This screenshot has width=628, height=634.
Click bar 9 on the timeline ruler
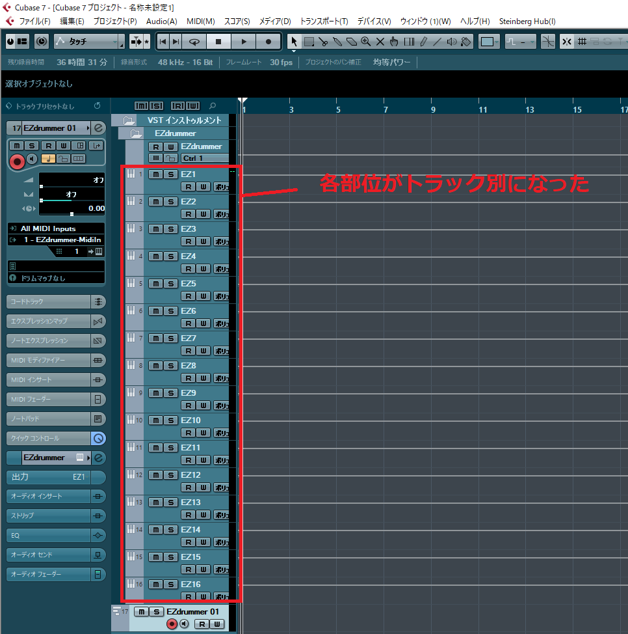click(432, 109)
